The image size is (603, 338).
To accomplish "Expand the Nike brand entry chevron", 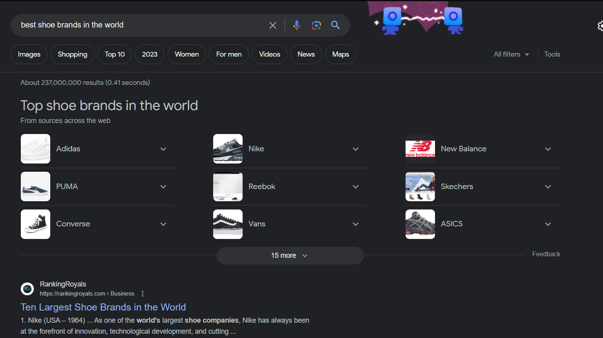I will 356,149.
